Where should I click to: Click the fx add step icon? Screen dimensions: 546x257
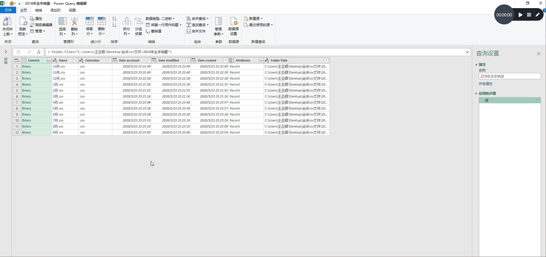(x=39, y=52)
